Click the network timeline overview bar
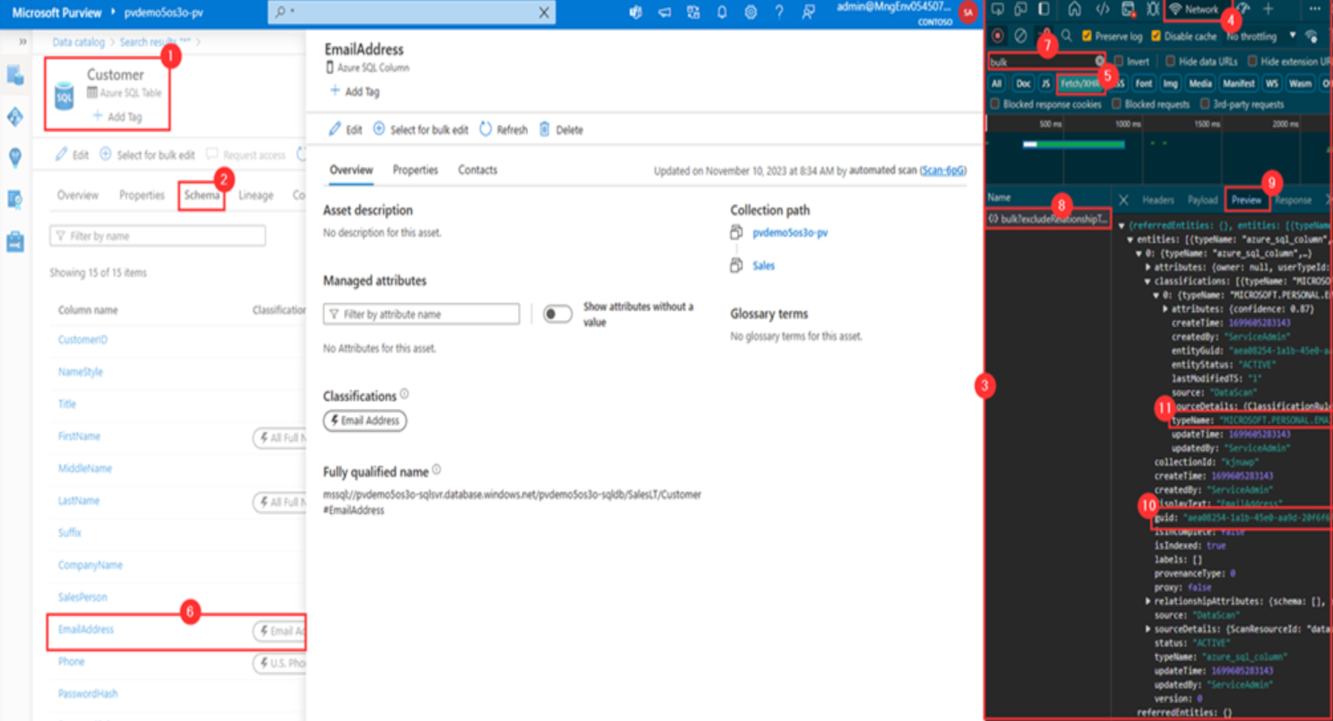The width and height of the screenshot is (1333, 721). 1073,144
